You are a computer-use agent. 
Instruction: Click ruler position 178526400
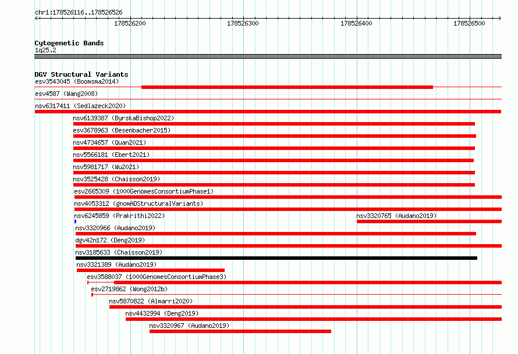(x=356, y=23)
